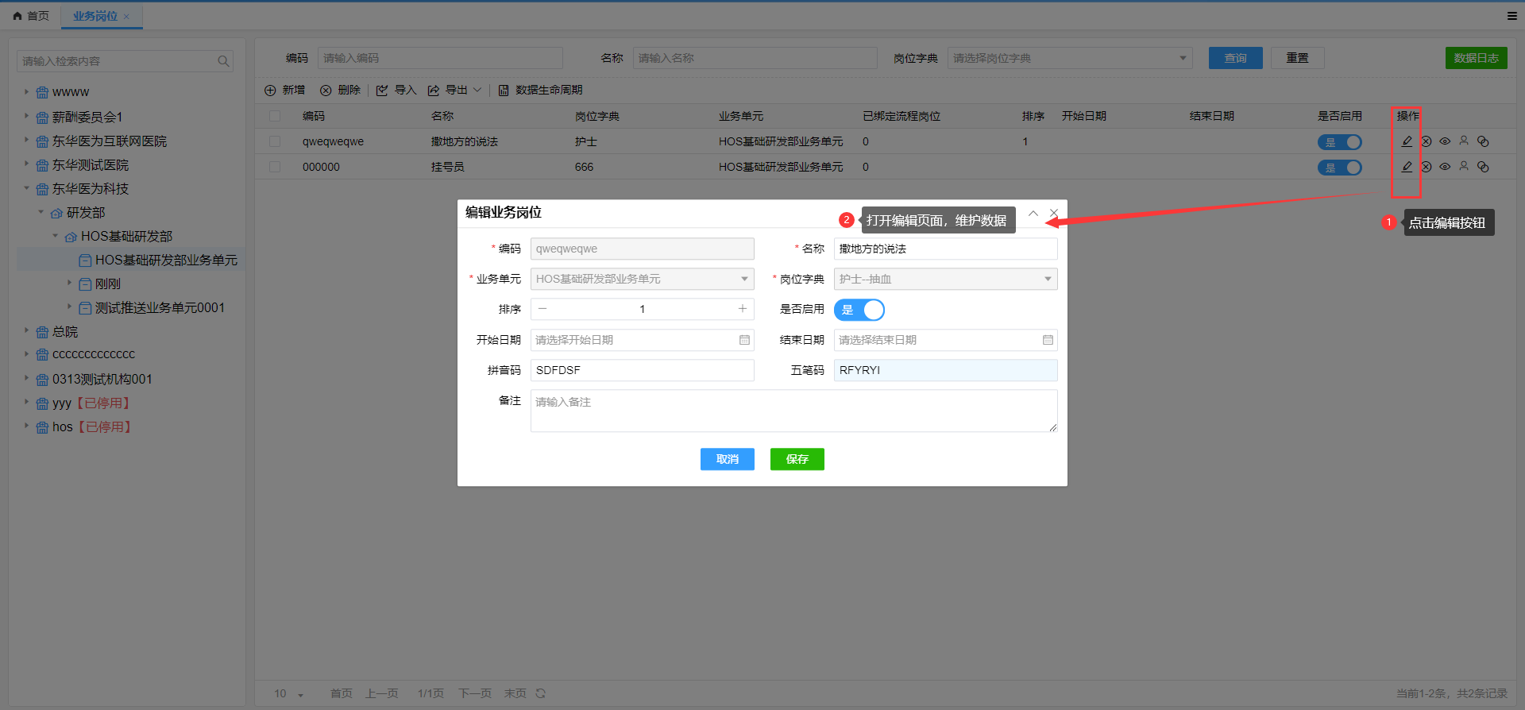Image resolution: width=1525 pixels, height=710 pixels.
Task: Open the end date calendar icon in dialog
Action: point(1048,340)
